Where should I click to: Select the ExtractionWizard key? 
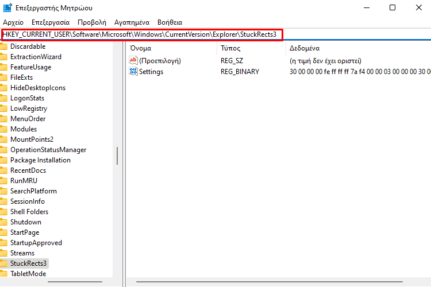[36, 57]
